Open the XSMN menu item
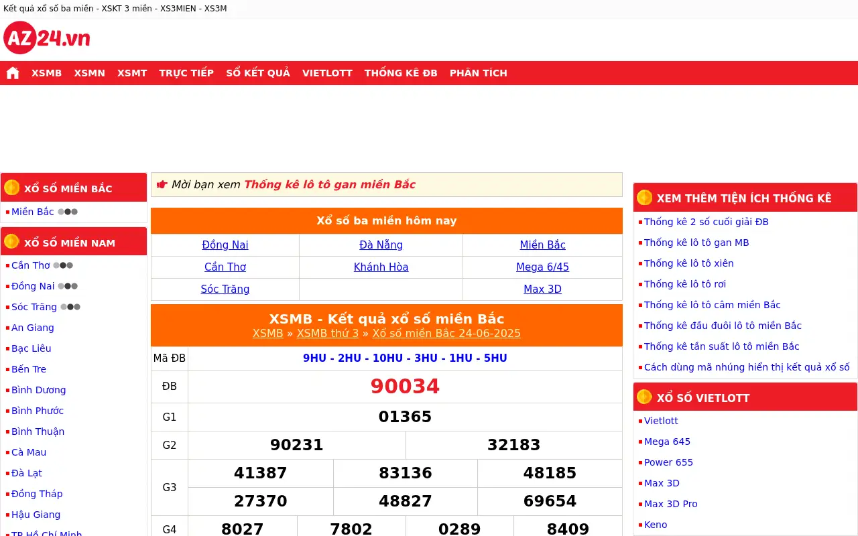Image resolution: width=858 pixels, height=536 pixels. pyautogui.click(x=90, y=73)
